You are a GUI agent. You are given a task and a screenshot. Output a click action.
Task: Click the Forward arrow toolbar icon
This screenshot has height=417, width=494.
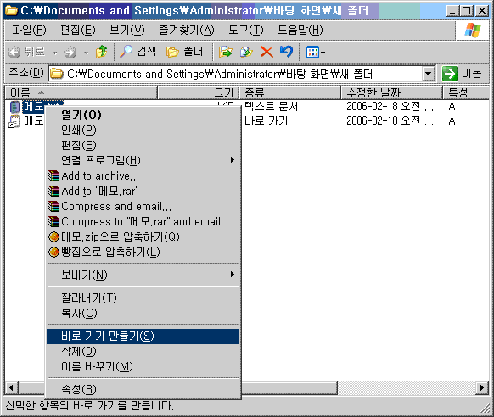coord(70,52)
